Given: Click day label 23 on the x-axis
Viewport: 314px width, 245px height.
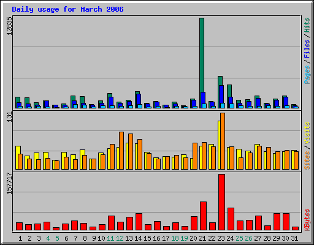Looking at the screenshot, I should [x=221, y=238].
